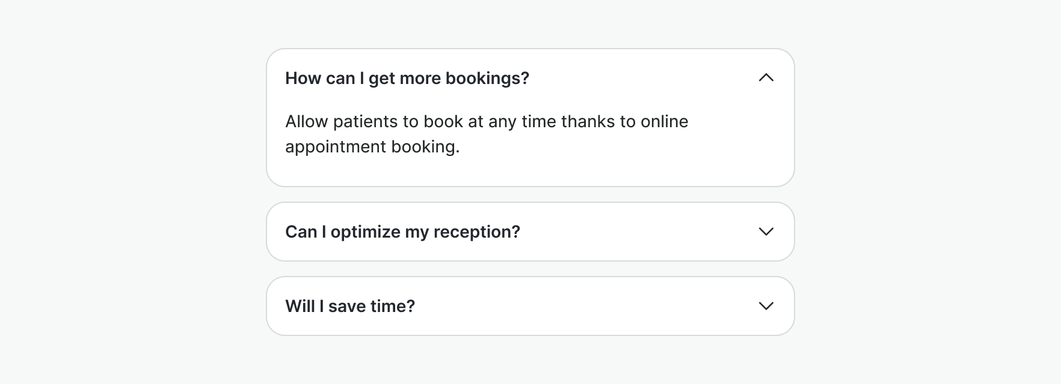
Task: Expand 'Can I optimize my reception?' question
Action: point(402,232)
